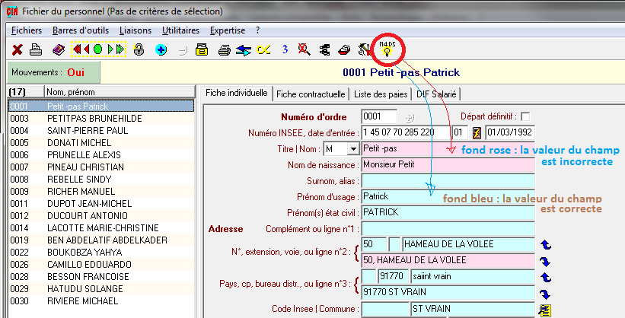Click the red card tray icon
Viewport: 625px width, 318px height.
[x=344, y=50]
